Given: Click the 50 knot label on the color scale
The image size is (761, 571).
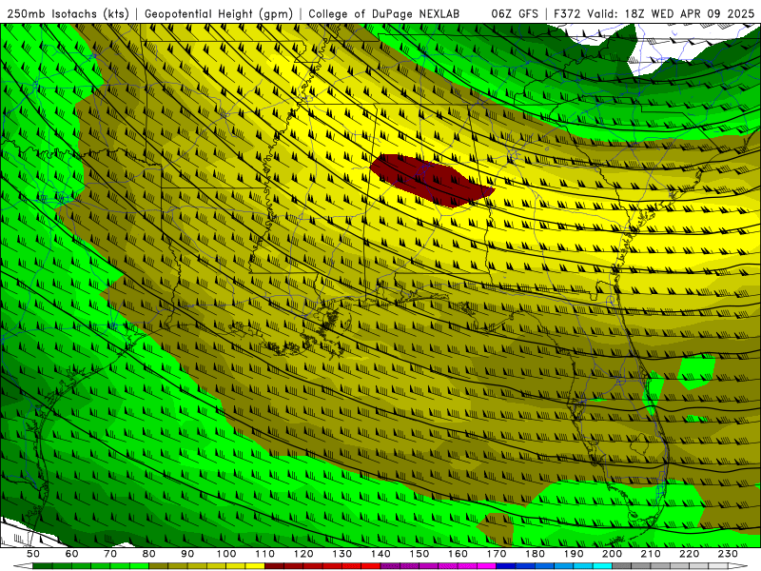Looking at the screenshot, I should click(x=33, y=554).
